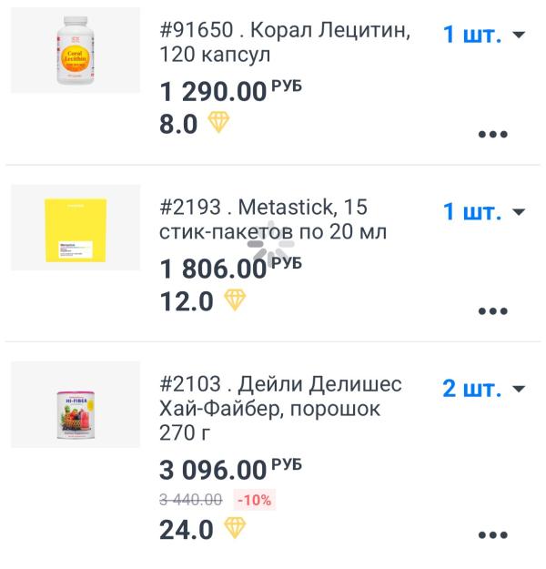Open the #2193 Metastick title

(273, 219)
